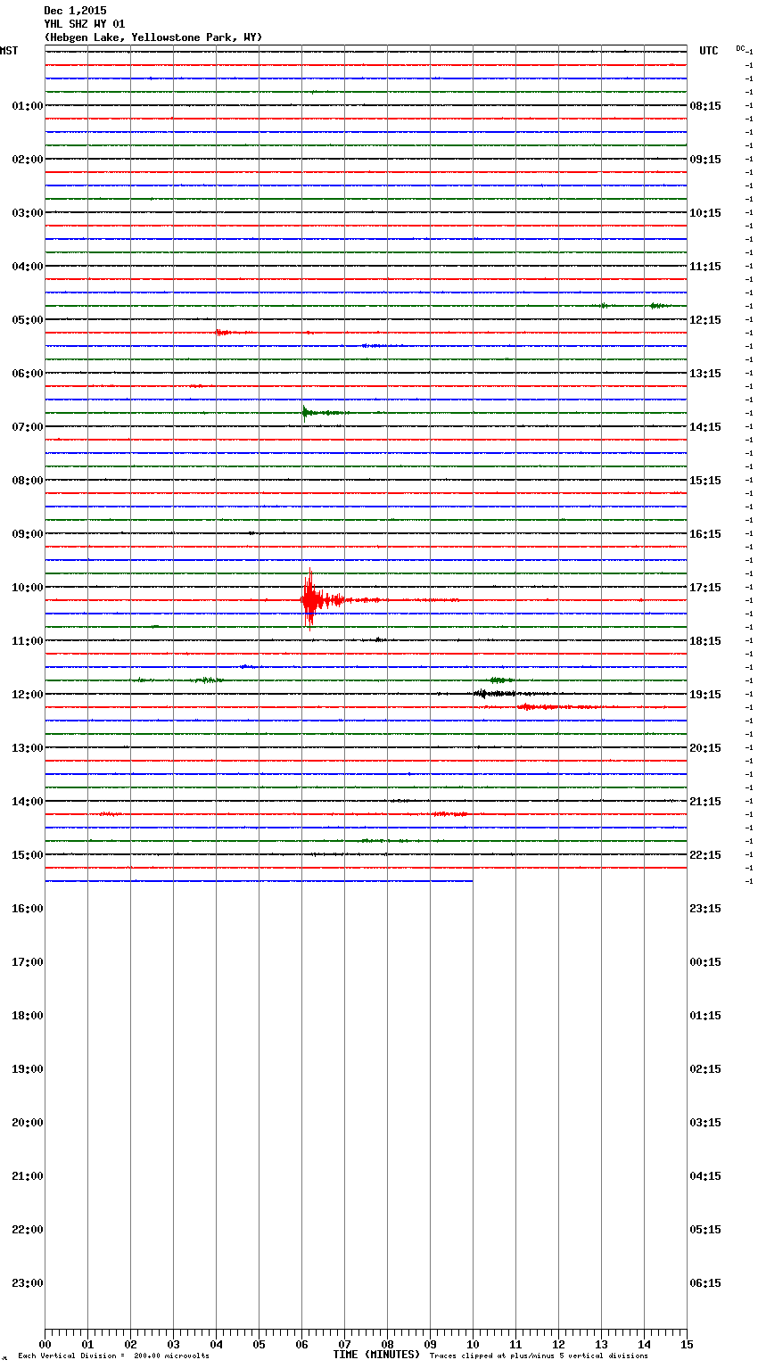Click minute 00 on the bottom axis
The height and width of the screenshot is (1368, 758).
point(45,1344)
